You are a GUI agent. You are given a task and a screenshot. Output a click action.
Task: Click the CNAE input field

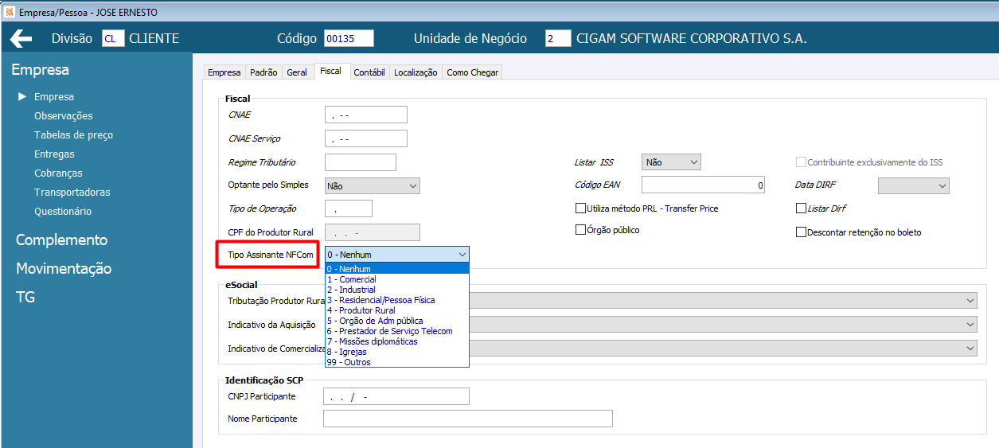click(x=366, y=115)
